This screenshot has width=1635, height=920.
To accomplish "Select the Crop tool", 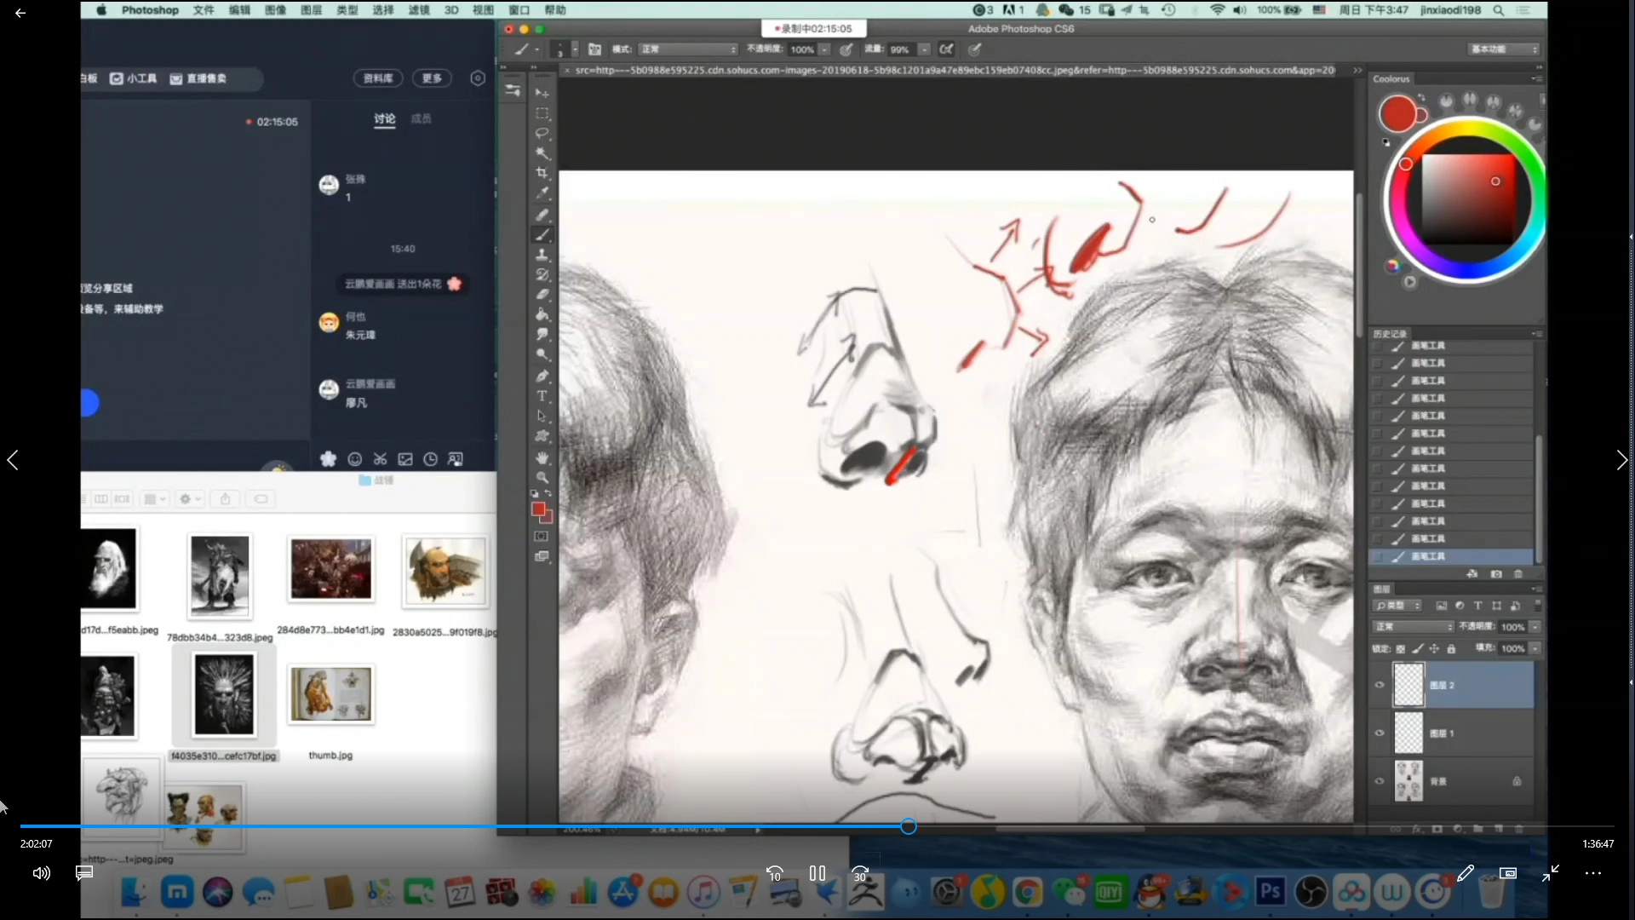I will click(542, 173).
